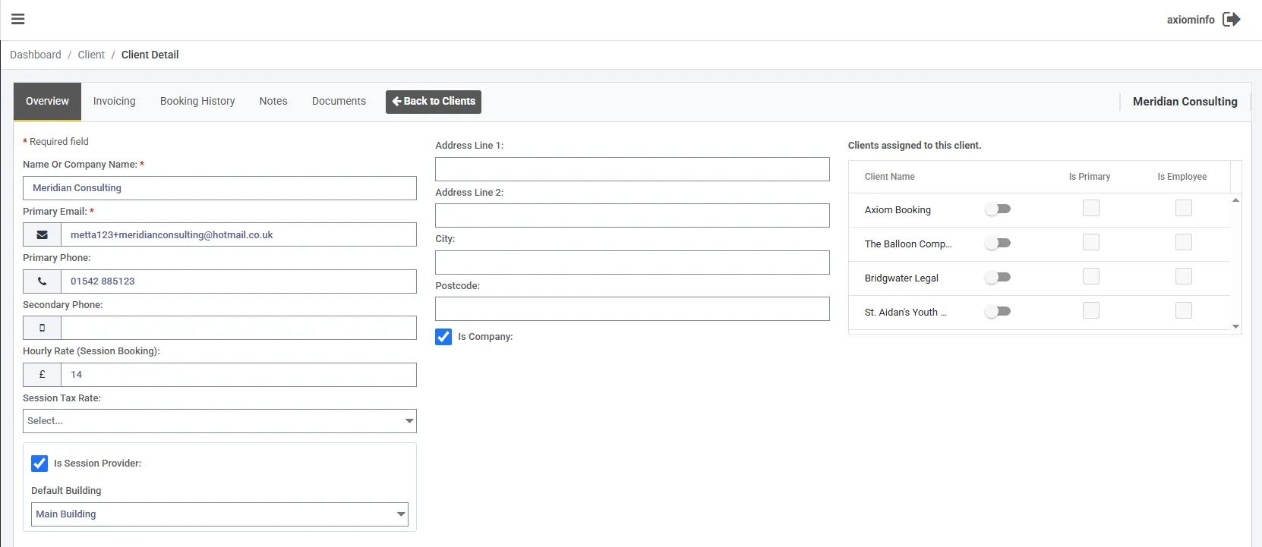The image size is (1262, 547).
Task: Select the Notes tab
Action: [273, 101]
